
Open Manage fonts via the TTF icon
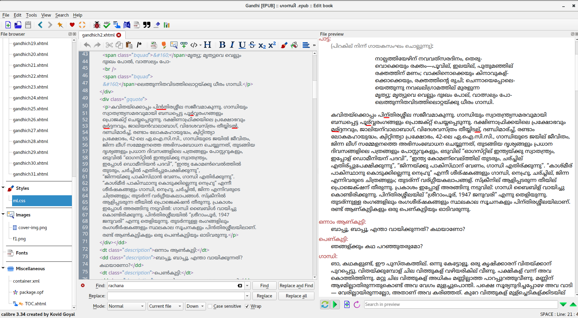(x=137, y=25)
